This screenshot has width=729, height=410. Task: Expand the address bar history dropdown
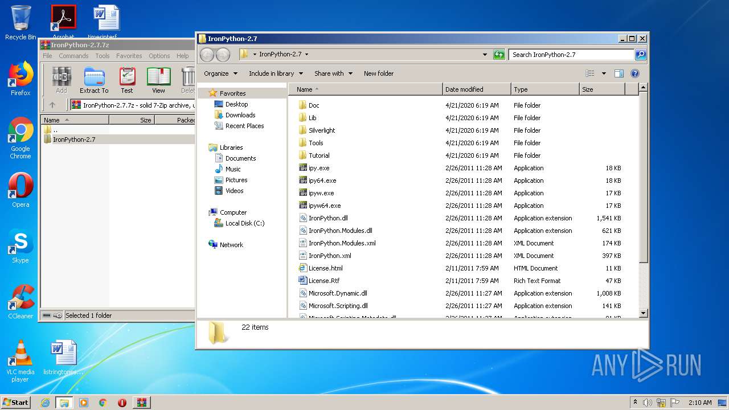click(x=485, y=55)
